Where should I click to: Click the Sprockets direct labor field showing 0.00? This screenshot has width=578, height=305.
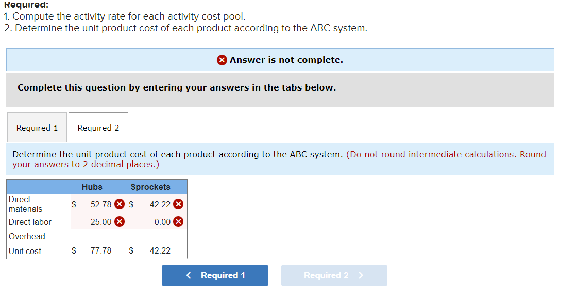point(163,222)
